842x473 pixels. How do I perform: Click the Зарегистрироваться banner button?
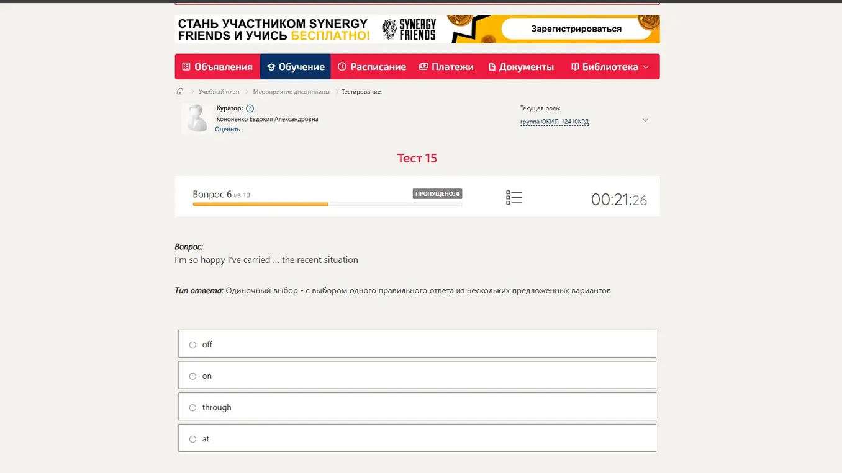click(x=576, y=29)
